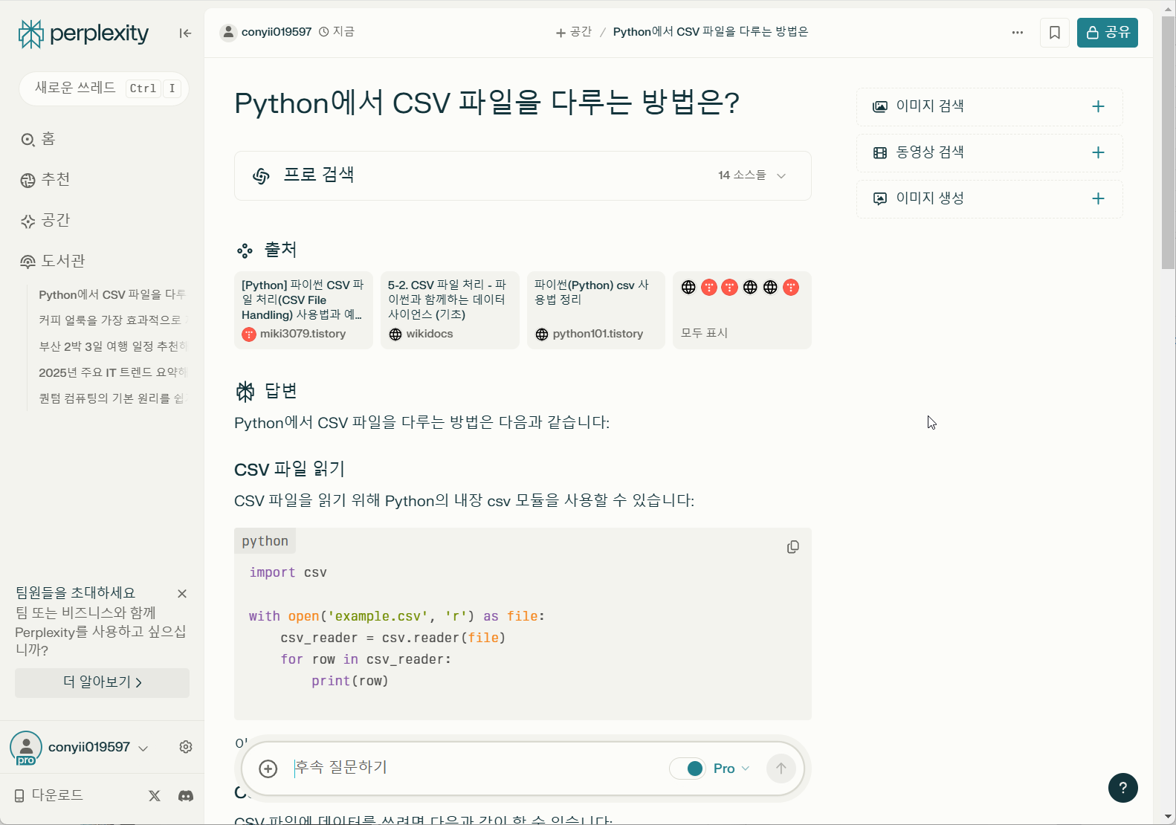Open 추천 in the sidebar
Viewport: 1176px width, 825px height.
pyautogui.click(x=45, y=179)
